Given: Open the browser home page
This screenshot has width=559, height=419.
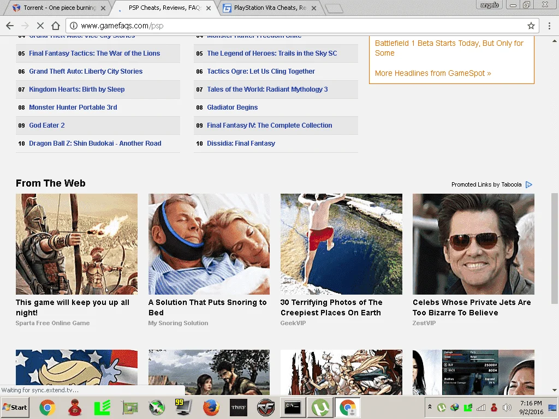Looking at the screenshot, I should click(56, 26).
